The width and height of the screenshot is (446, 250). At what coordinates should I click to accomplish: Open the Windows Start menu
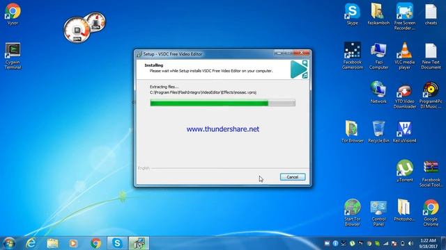pyautogui.click(x=8, y=243)
